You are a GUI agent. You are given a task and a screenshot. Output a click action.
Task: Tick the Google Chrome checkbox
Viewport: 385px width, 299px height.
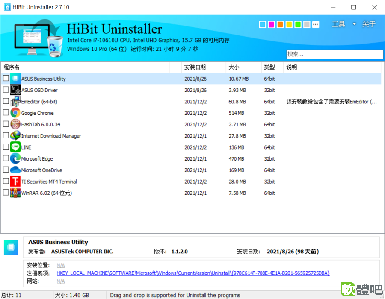pyautogui.click(x=6, y=112)
